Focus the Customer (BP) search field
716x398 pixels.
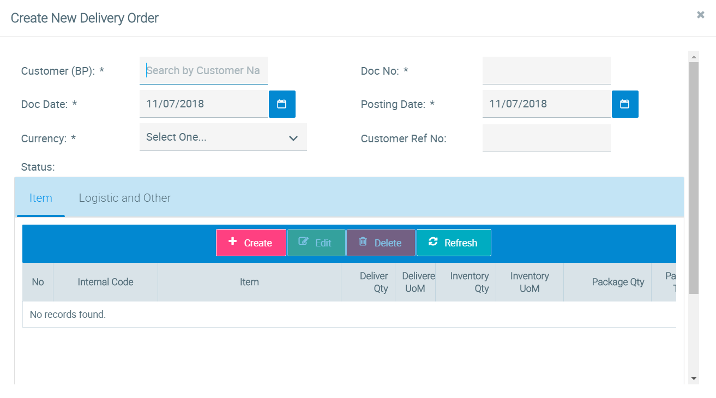click(x=203, y=71)
